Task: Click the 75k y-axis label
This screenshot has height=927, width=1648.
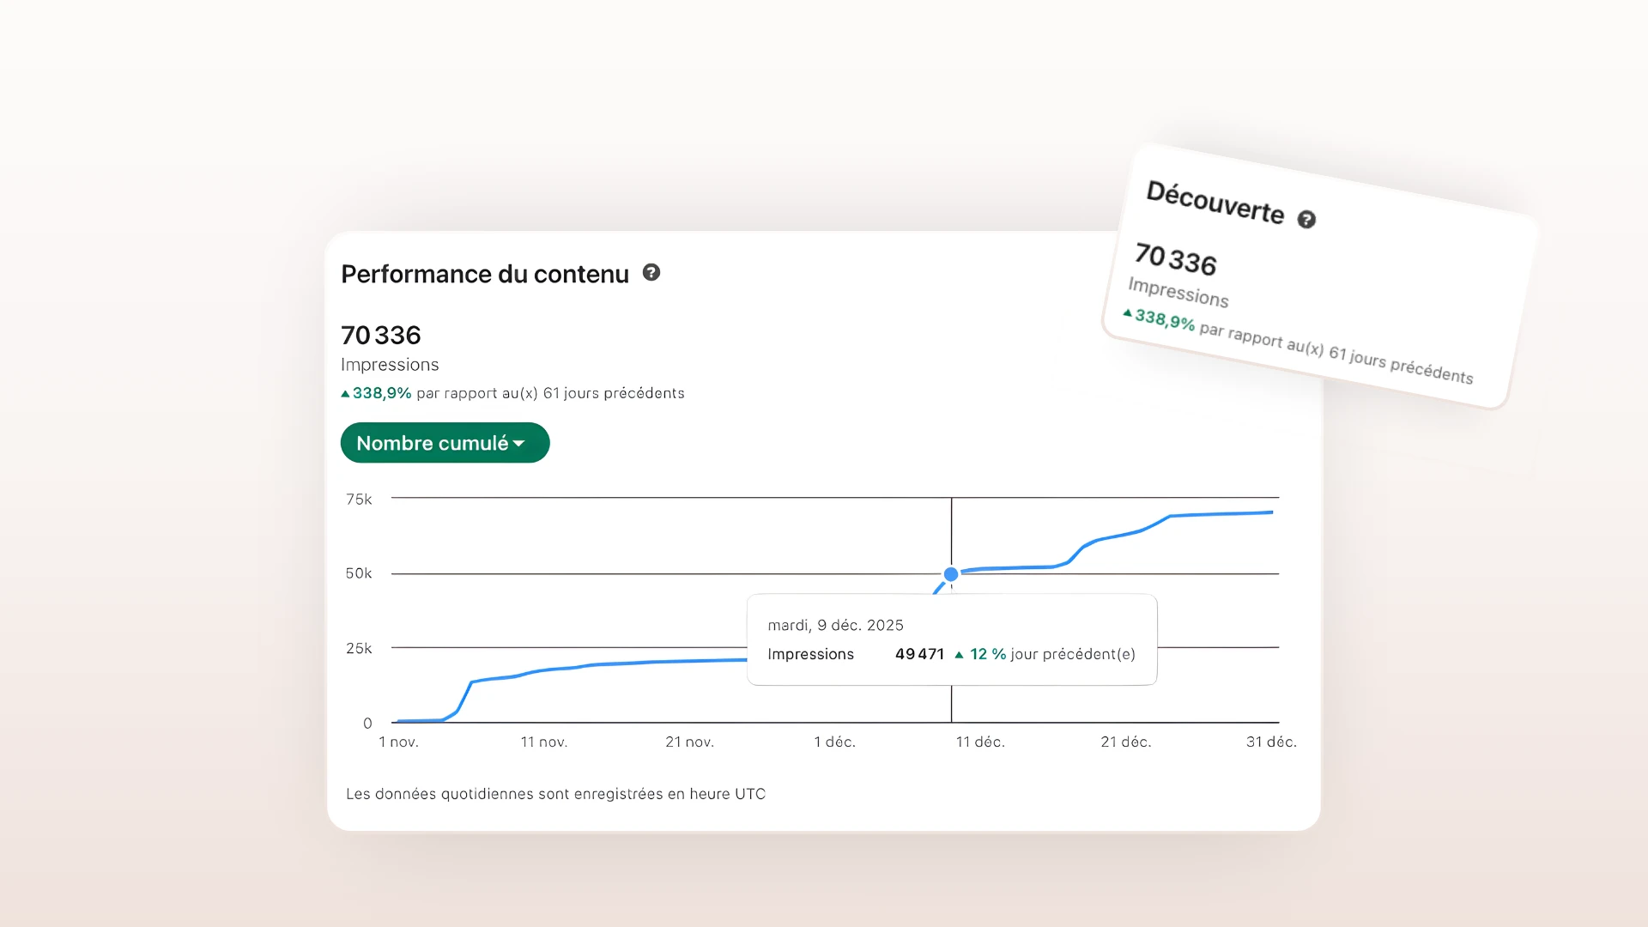Action: 359,500
